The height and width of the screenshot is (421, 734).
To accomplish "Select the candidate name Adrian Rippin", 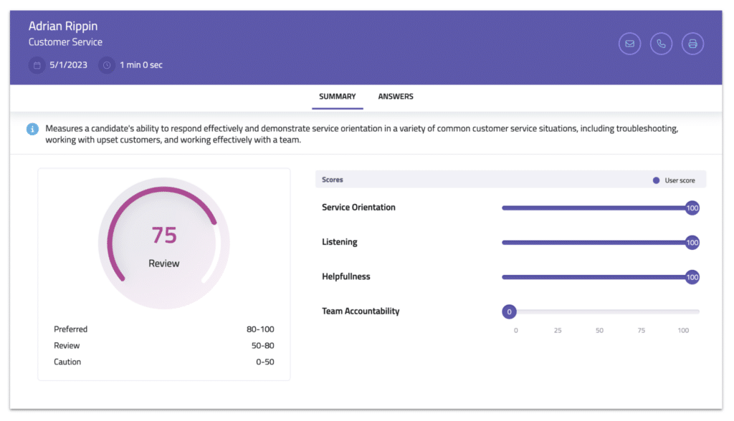I will tap(63, 26).
